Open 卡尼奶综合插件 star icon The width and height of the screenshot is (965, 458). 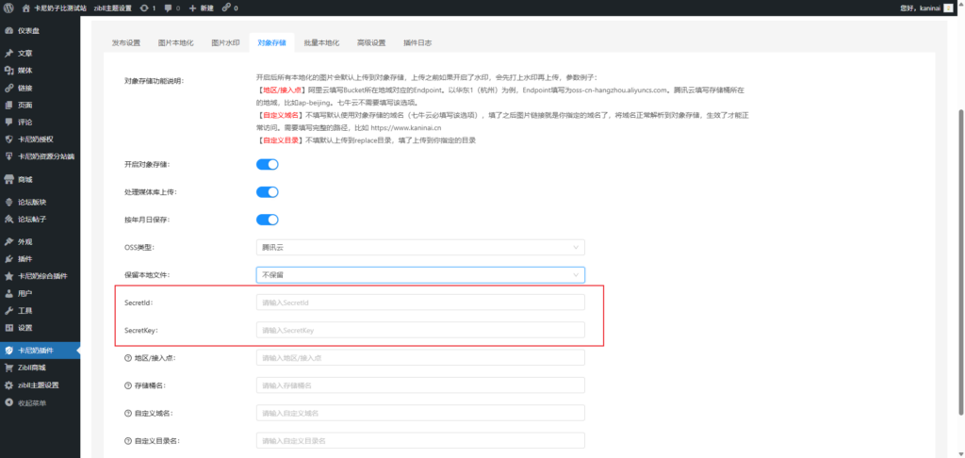click(x=8, y=276)
